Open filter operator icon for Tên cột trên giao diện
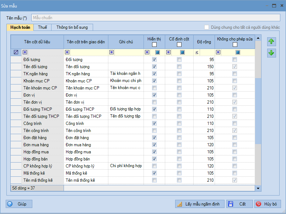The image size is (286, 214). coord(67,53)
